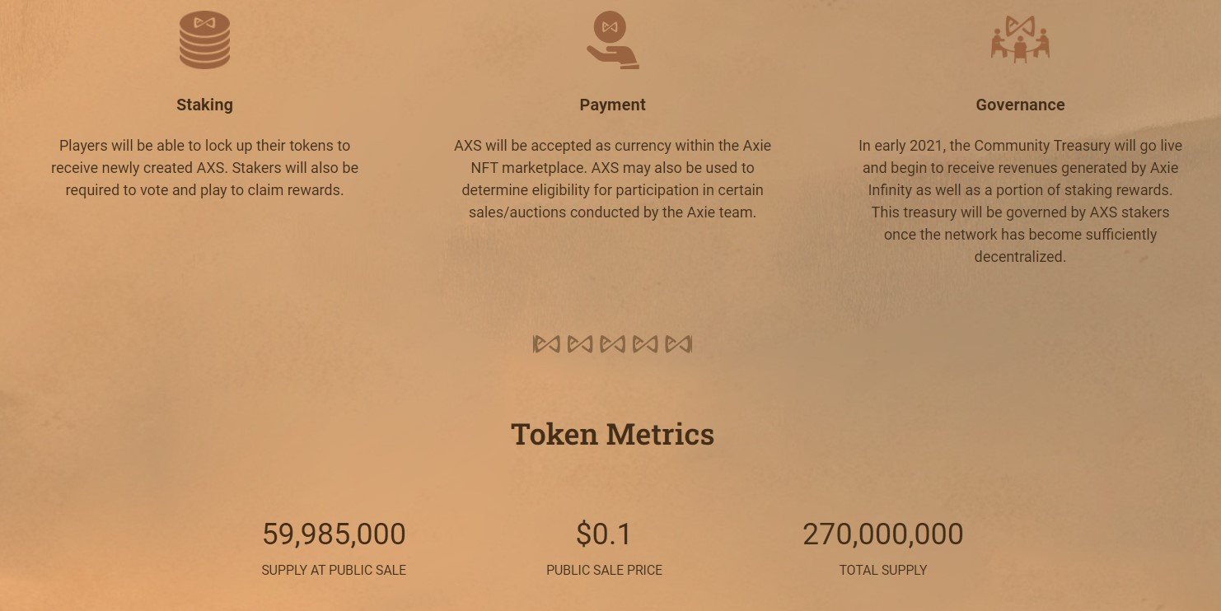Click the Supply At Public Sale label
The image size is (1221, 611).
tap(334, 570)
